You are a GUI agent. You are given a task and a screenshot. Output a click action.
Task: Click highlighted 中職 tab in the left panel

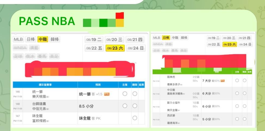(43, 39)
